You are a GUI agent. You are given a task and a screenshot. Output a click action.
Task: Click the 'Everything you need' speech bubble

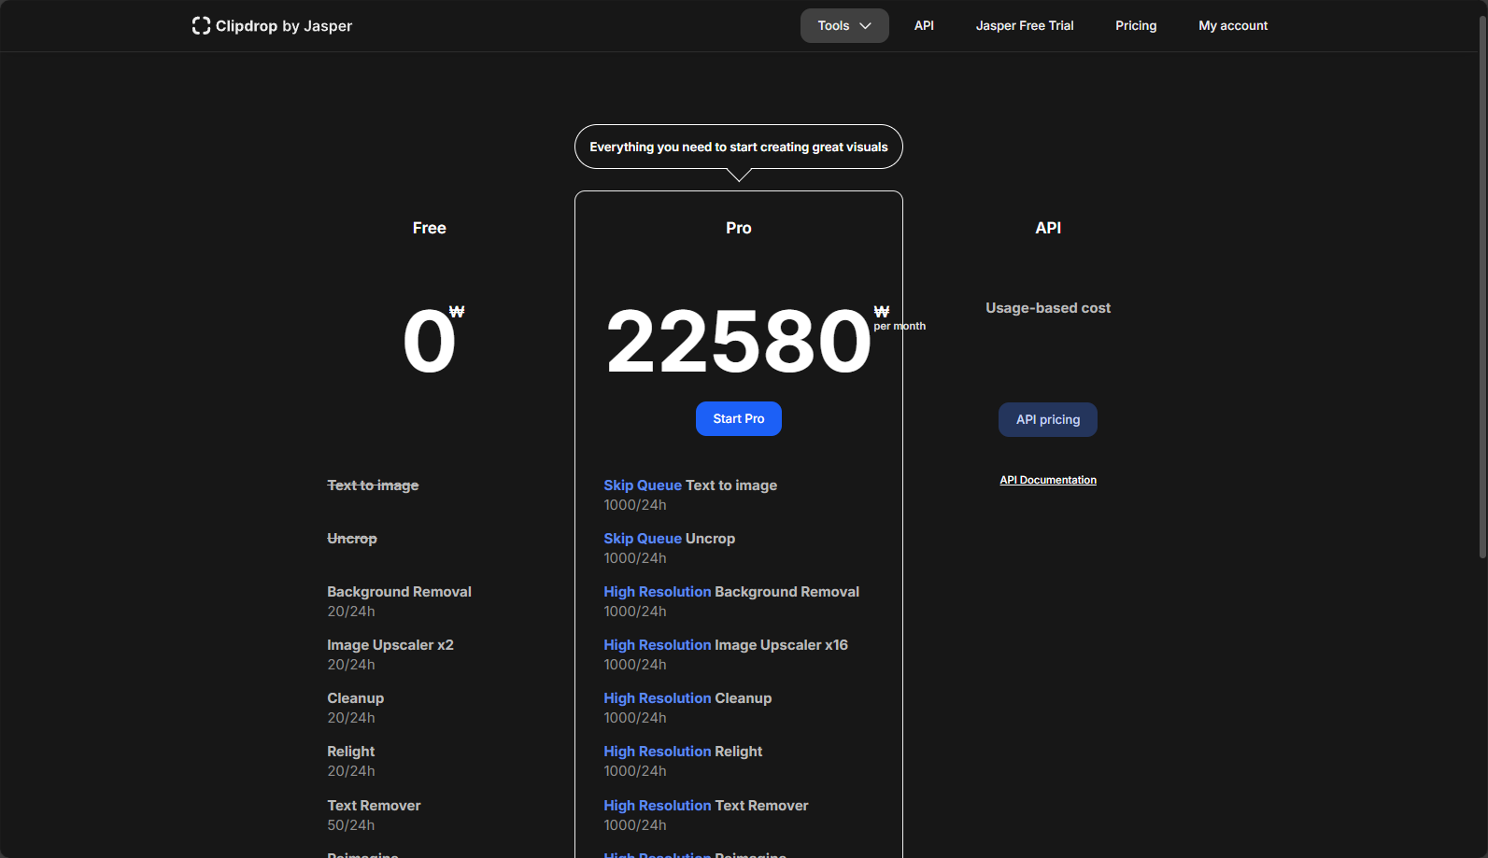click(739, 147)
